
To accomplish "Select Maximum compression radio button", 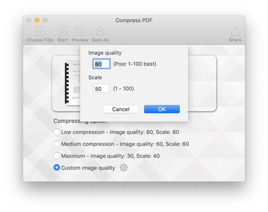I will tap(57, 155).
